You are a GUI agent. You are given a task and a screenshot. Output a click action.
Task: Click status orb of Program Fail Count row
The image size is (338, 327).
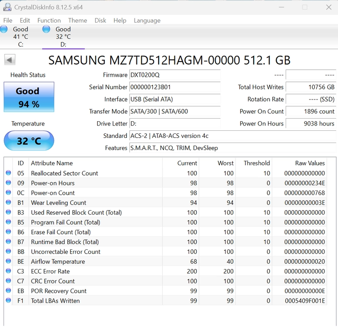pos(8,222)
